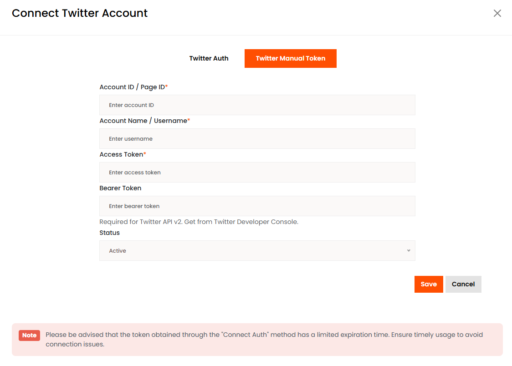
Task: Click the Connect Twitter Account heading
Action: [x=80, y=13]
